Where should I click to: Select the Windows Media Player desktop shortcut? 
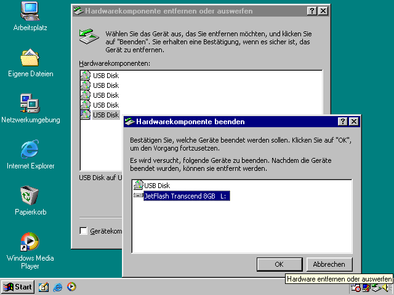click(30, 242)
